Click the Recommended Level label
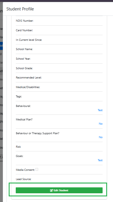The height and width of the screenshot is (202, 113). [x=29, y=78]
